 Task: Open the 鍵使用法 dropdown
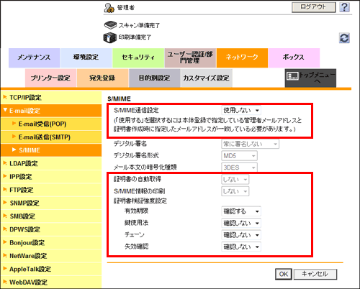[x=241, y=223]
